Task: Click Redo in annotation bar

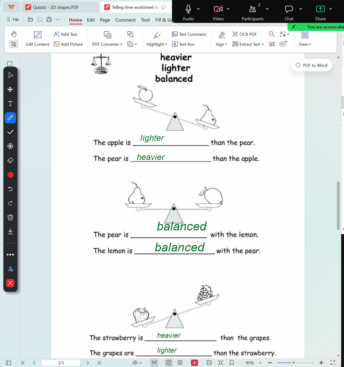Action: [x=10, y=203]
